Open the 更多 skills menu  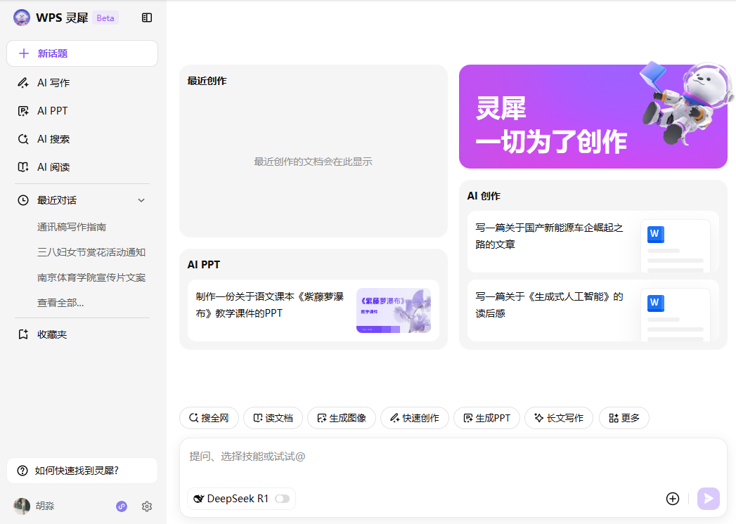[624, 418]
